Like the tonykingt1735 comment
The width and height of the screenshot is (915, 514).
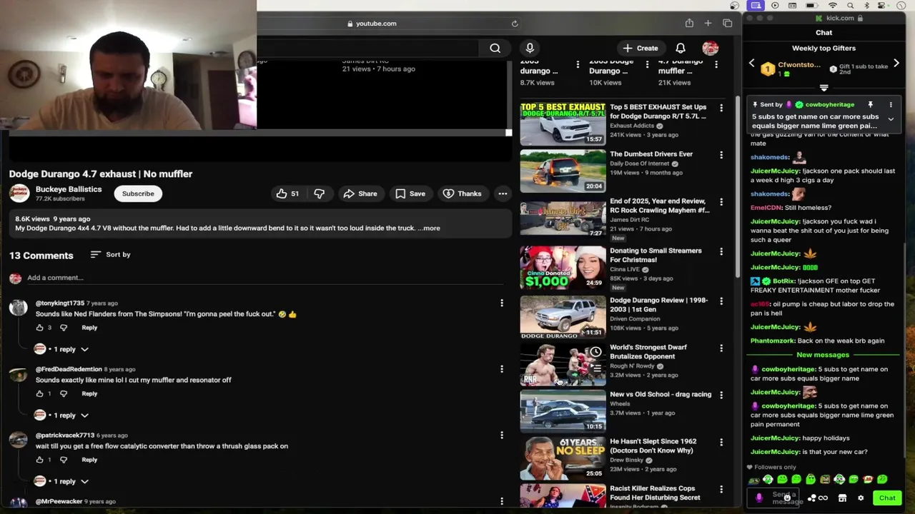(39, 328)
